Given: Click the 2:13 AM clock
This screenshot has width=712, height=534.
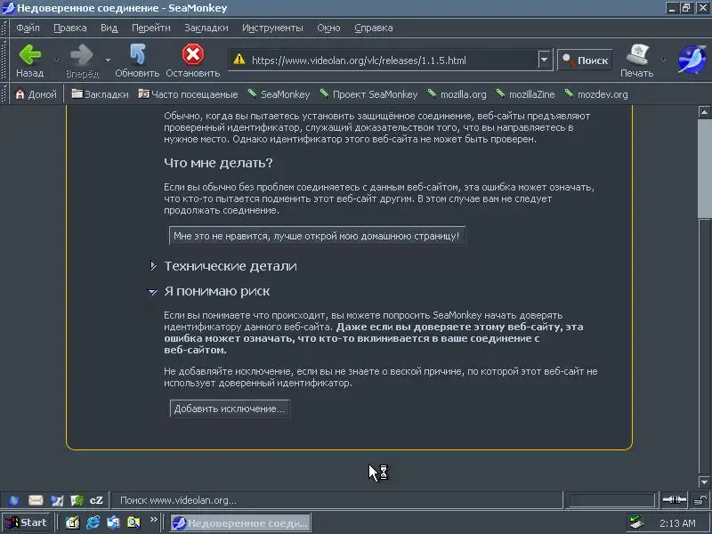Looking at the screenshot, I should point(677,523).
